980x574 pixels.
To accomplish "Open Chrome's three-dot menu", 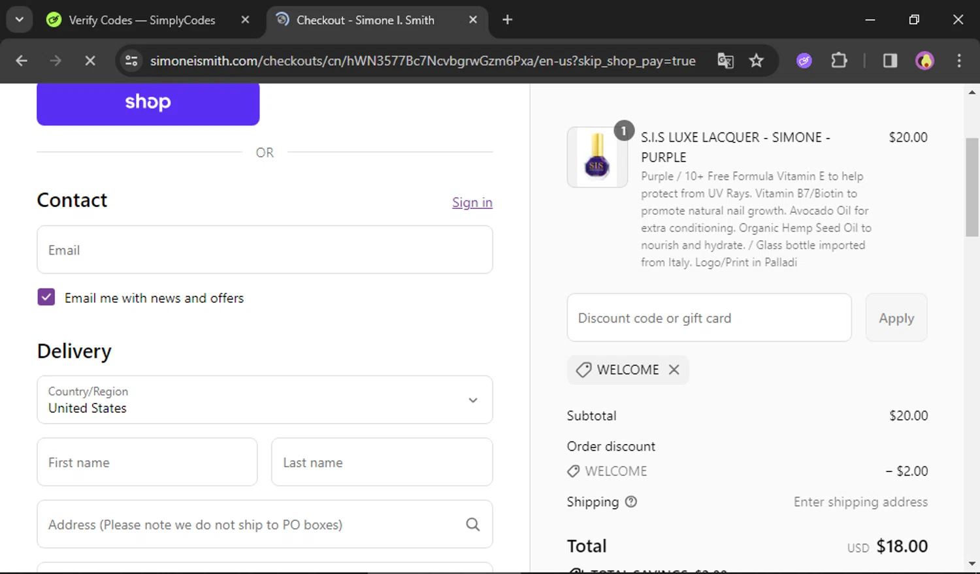I will 959,61.
